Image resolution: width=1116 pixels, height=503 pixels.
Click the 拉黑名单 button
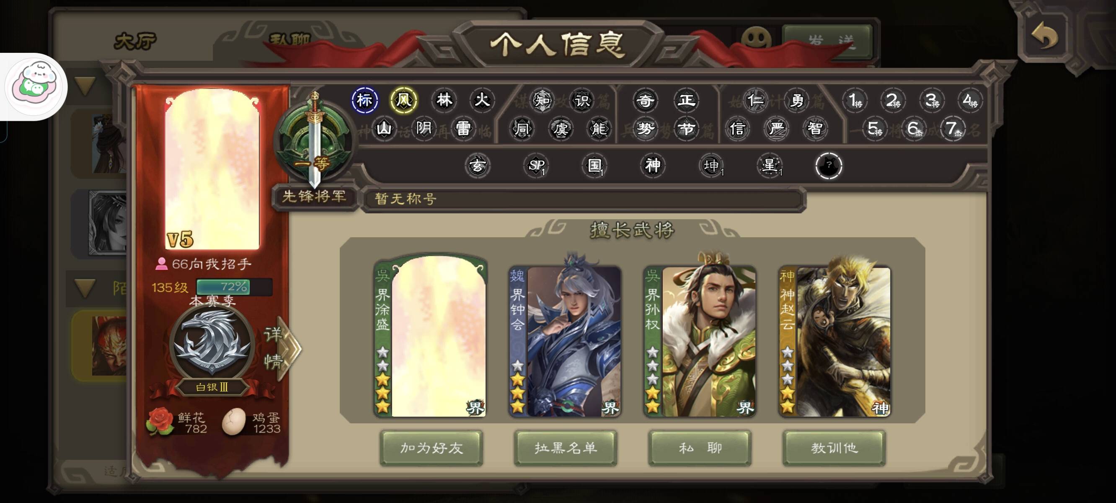click(x=566, y=448)
